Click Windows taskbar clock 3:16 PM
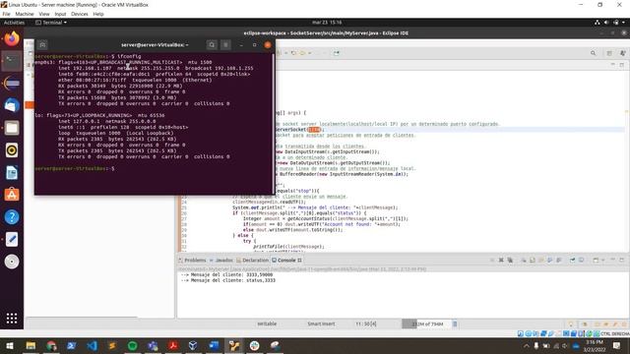 coord(595,345)
